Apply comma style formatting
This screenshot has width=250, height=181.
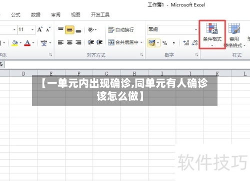(174, 43)
